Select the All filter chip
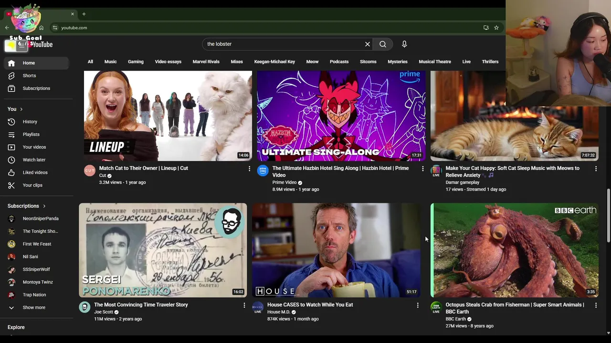The image size is (611, 343). pos(90,62)
